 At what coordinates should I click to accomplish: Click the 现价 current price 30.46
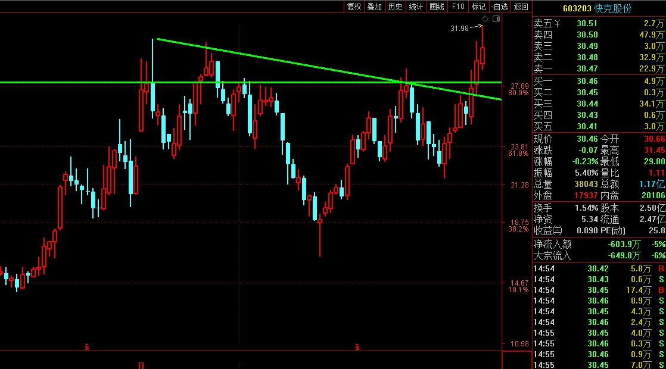587,139
